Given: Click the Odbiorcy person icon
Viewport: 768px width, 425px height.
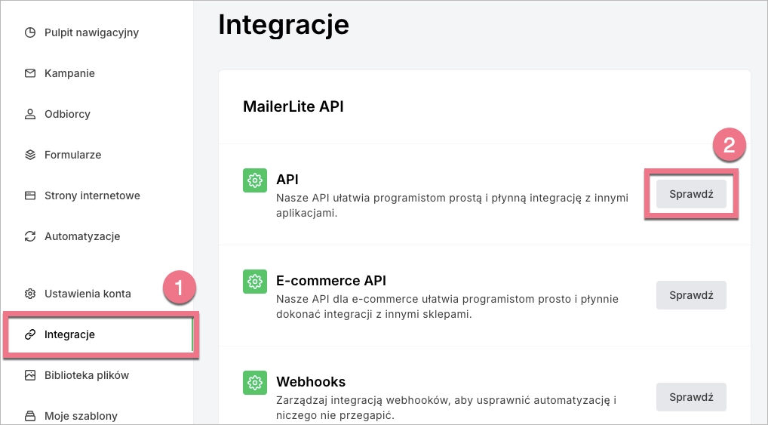Looking at the screenshot, I should pos(30,114).
